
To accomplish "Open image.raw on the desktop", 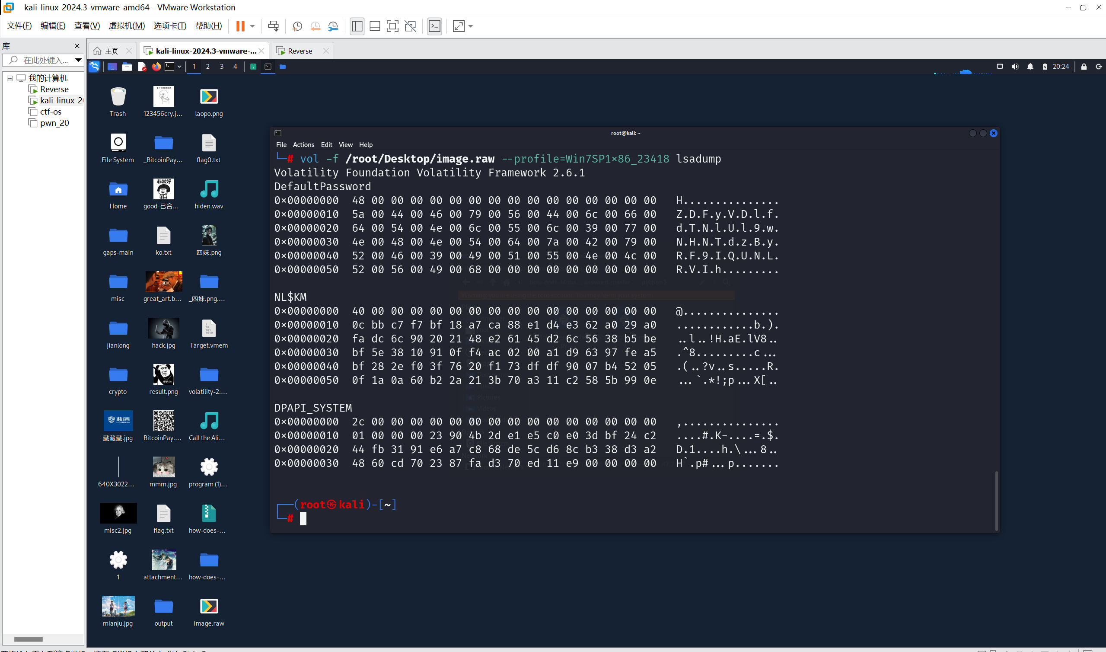I will 209,611.
